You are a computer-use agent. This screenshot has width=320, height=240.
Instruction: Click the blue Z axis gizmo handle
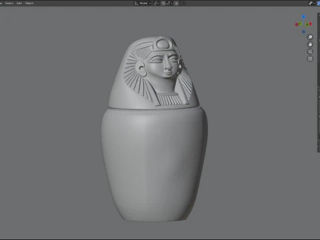303,17
